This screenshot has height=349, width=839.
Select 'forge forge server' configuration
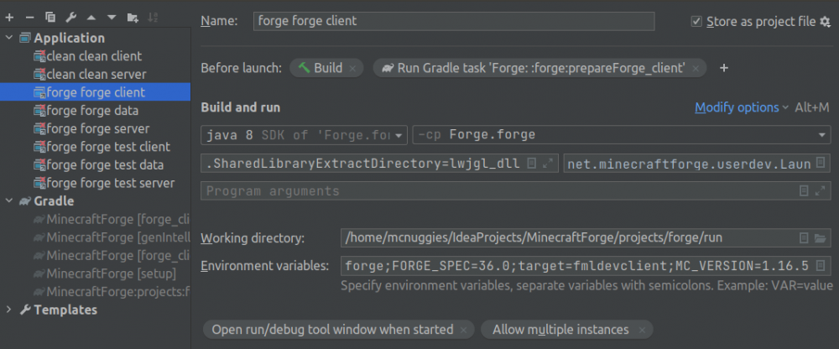97,128
